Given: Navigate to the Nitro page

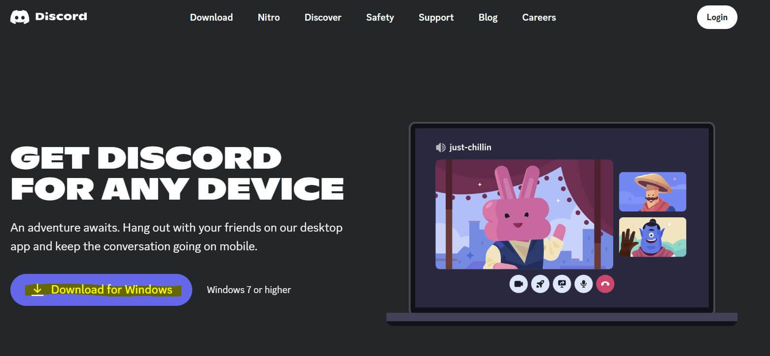Looking at the screenshot, I should pyautogui.click(x=269, y=17).
